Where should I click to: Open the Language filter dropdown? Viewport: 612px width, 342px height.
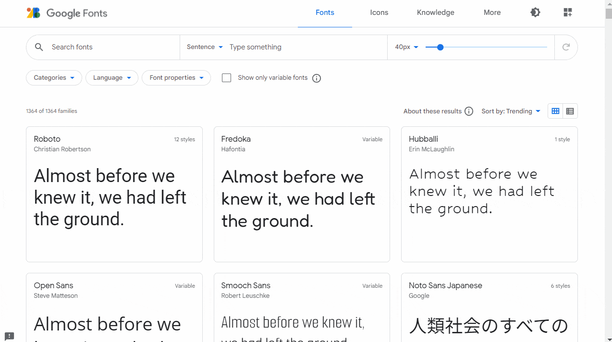[x=112, y=78]
